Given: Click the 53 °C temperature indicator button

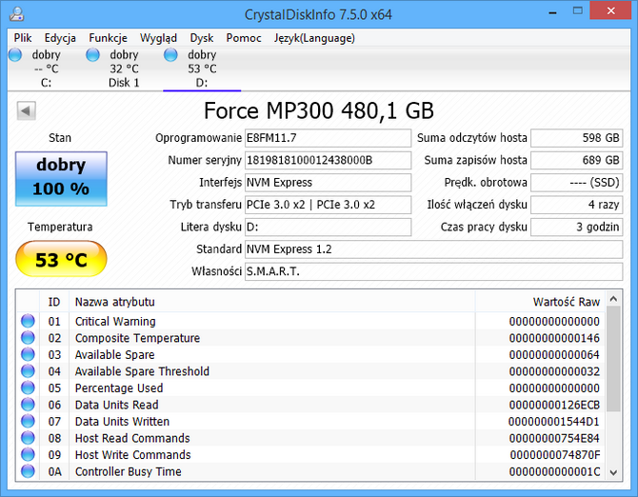Looking at the screenshot, I should point(61,259).
